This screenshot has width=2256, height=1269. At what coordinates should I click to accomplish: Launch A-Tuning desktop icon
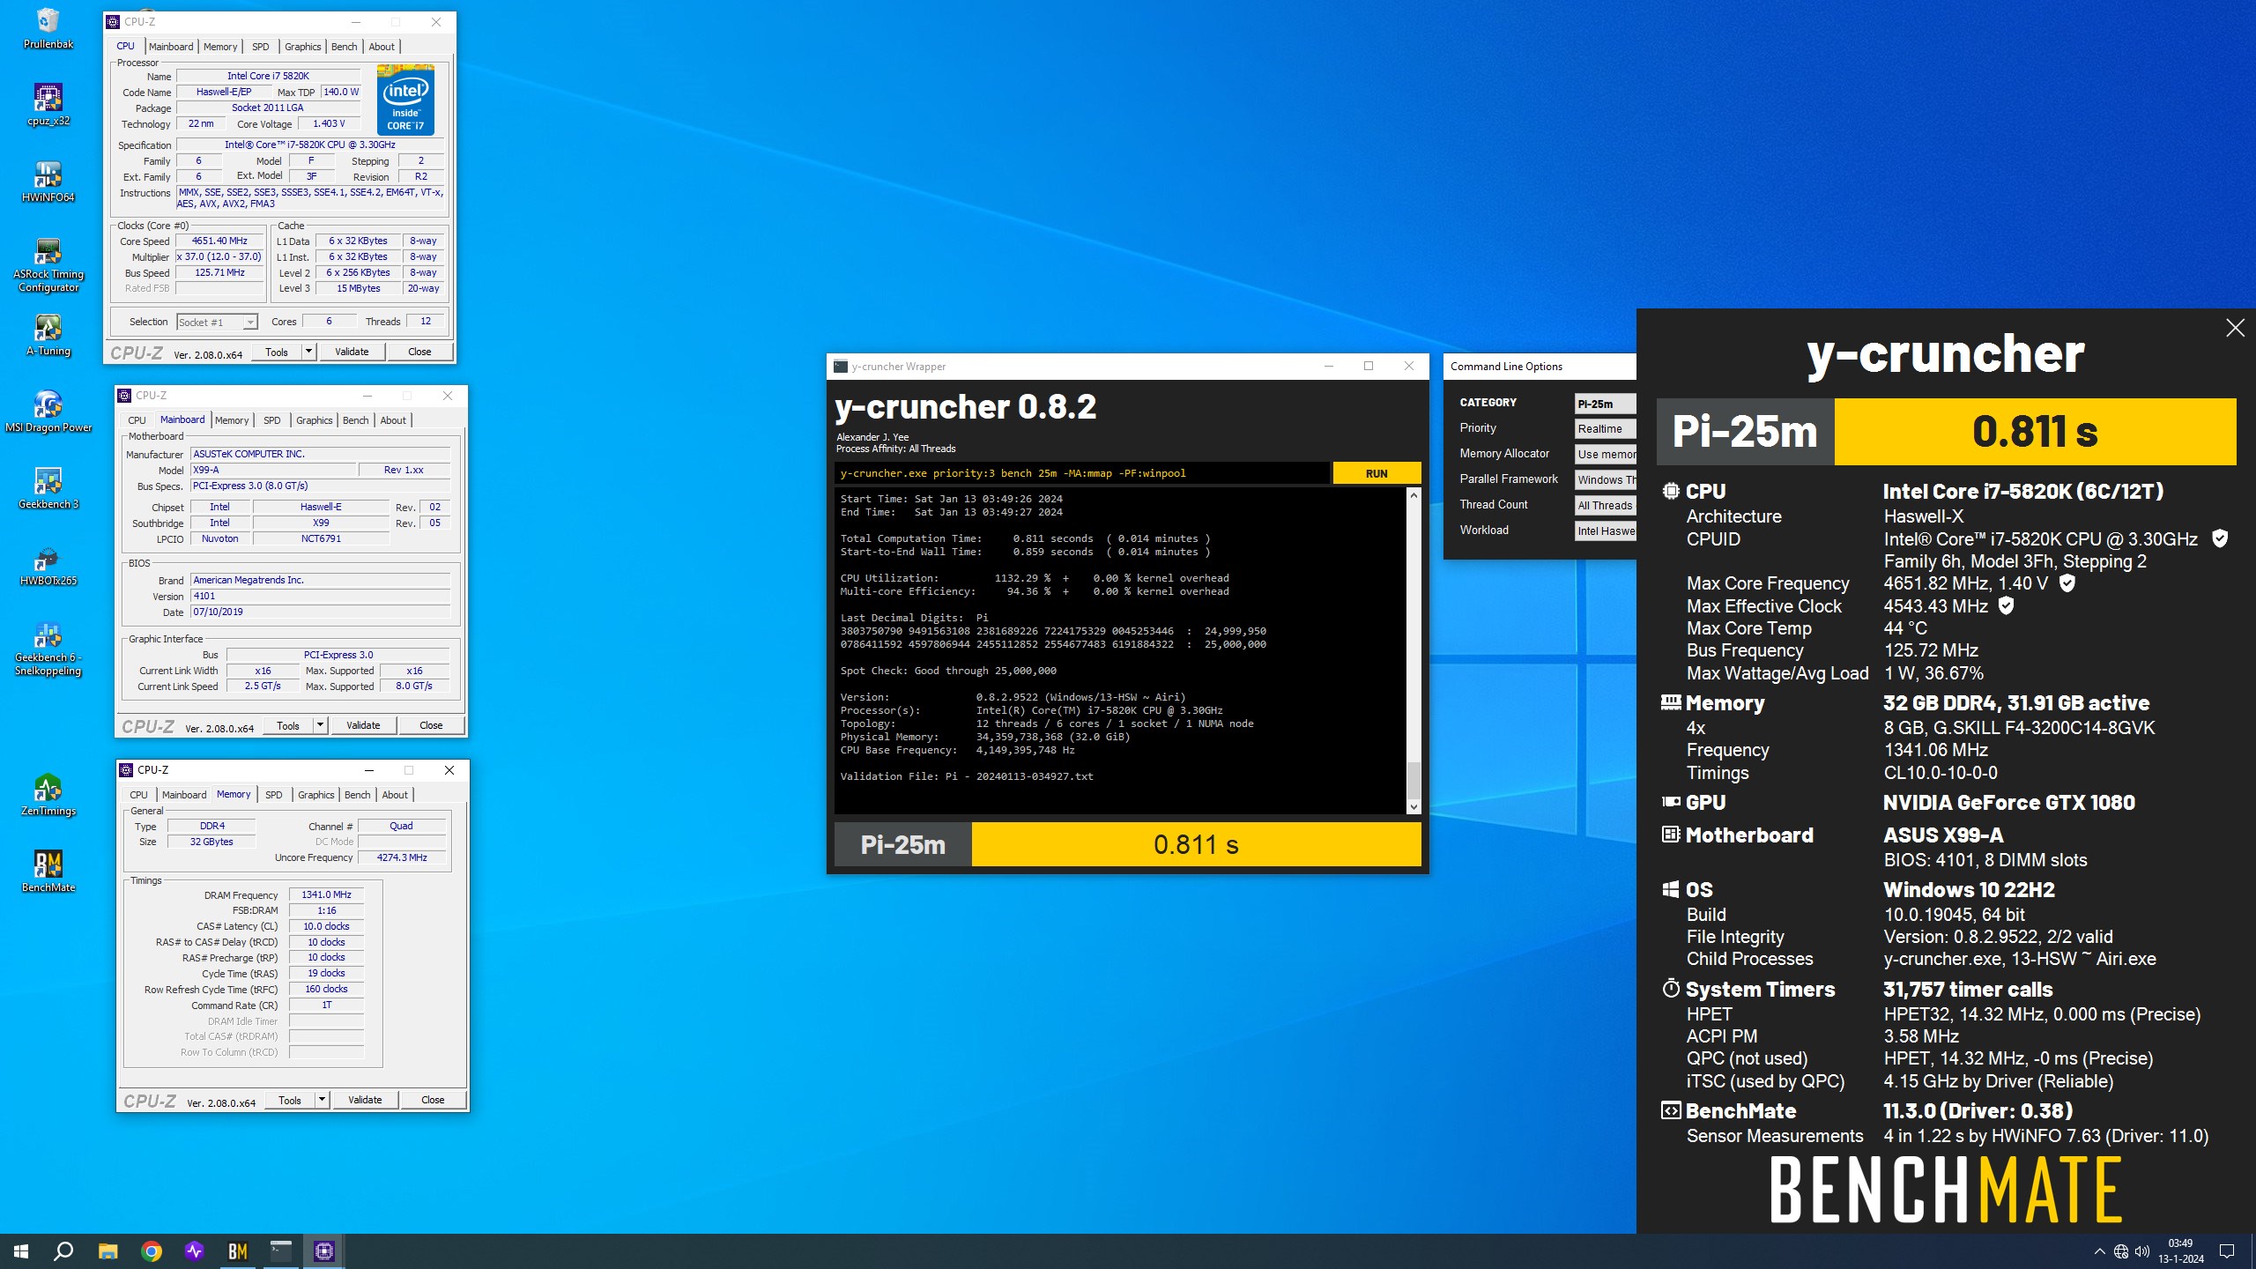(48, 336)
